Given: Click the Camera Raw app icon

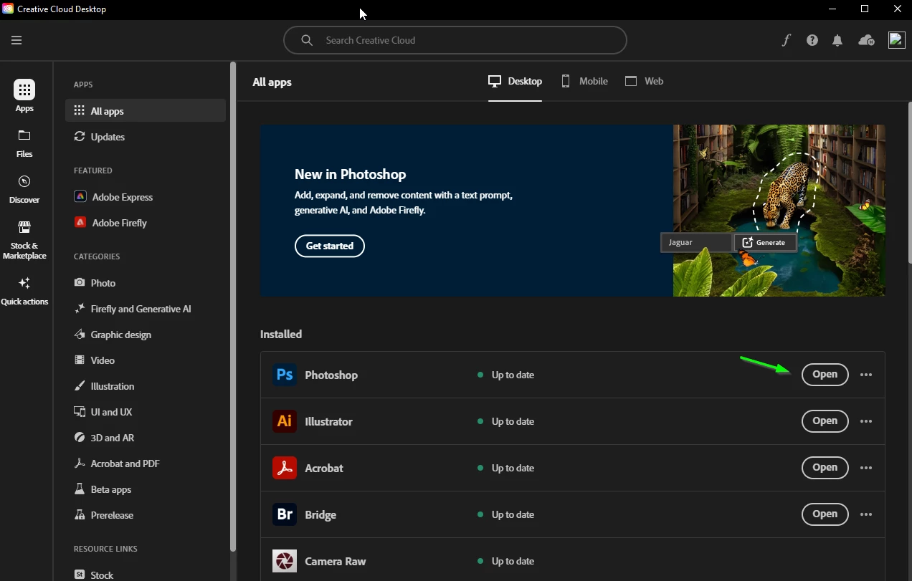Looking at the screenshot, I should tap(285, 561).
